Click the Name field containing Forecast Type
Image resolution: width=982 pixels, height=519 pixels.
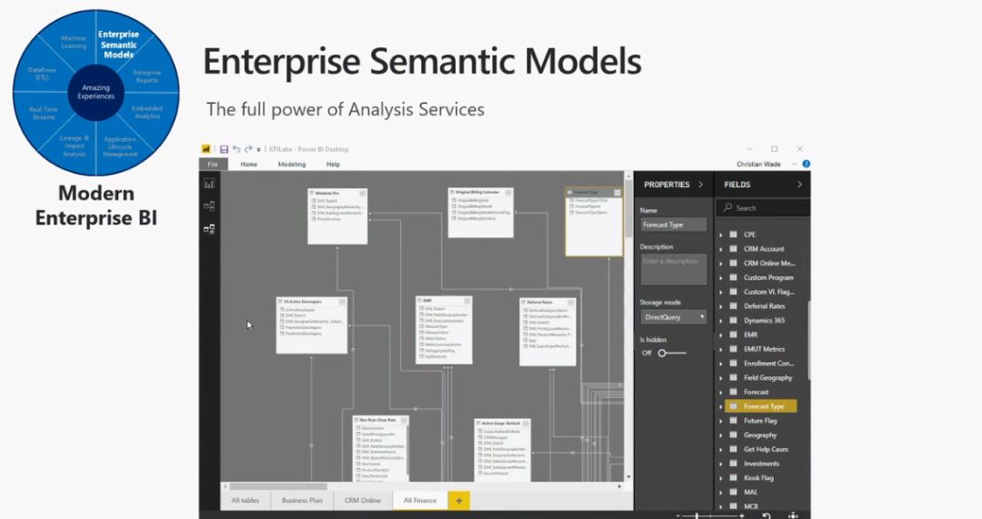673,225
